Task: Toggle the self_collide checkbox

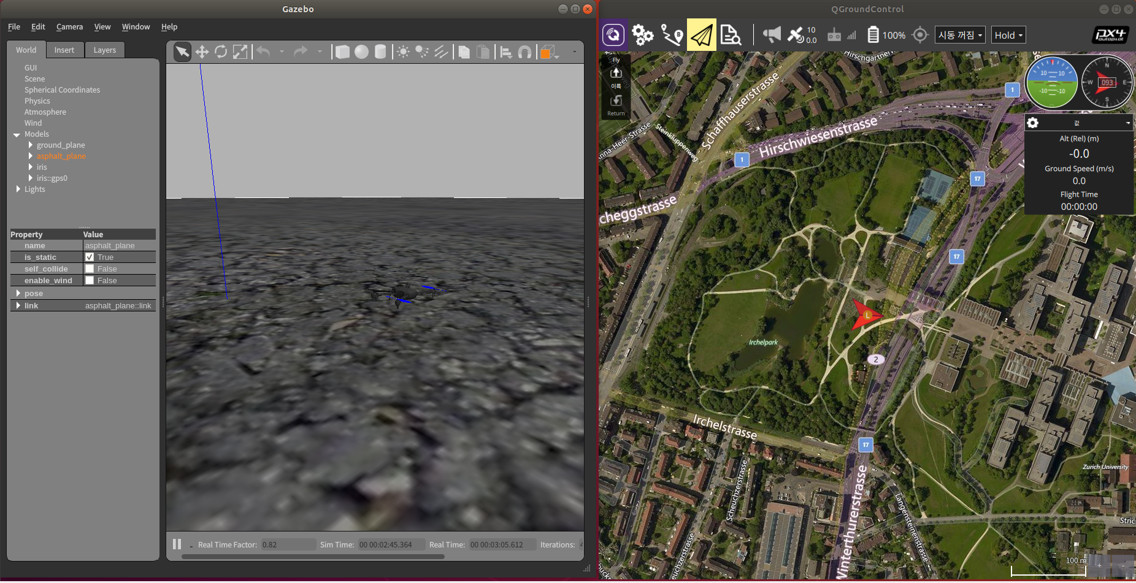Action: tap(90, 269)
